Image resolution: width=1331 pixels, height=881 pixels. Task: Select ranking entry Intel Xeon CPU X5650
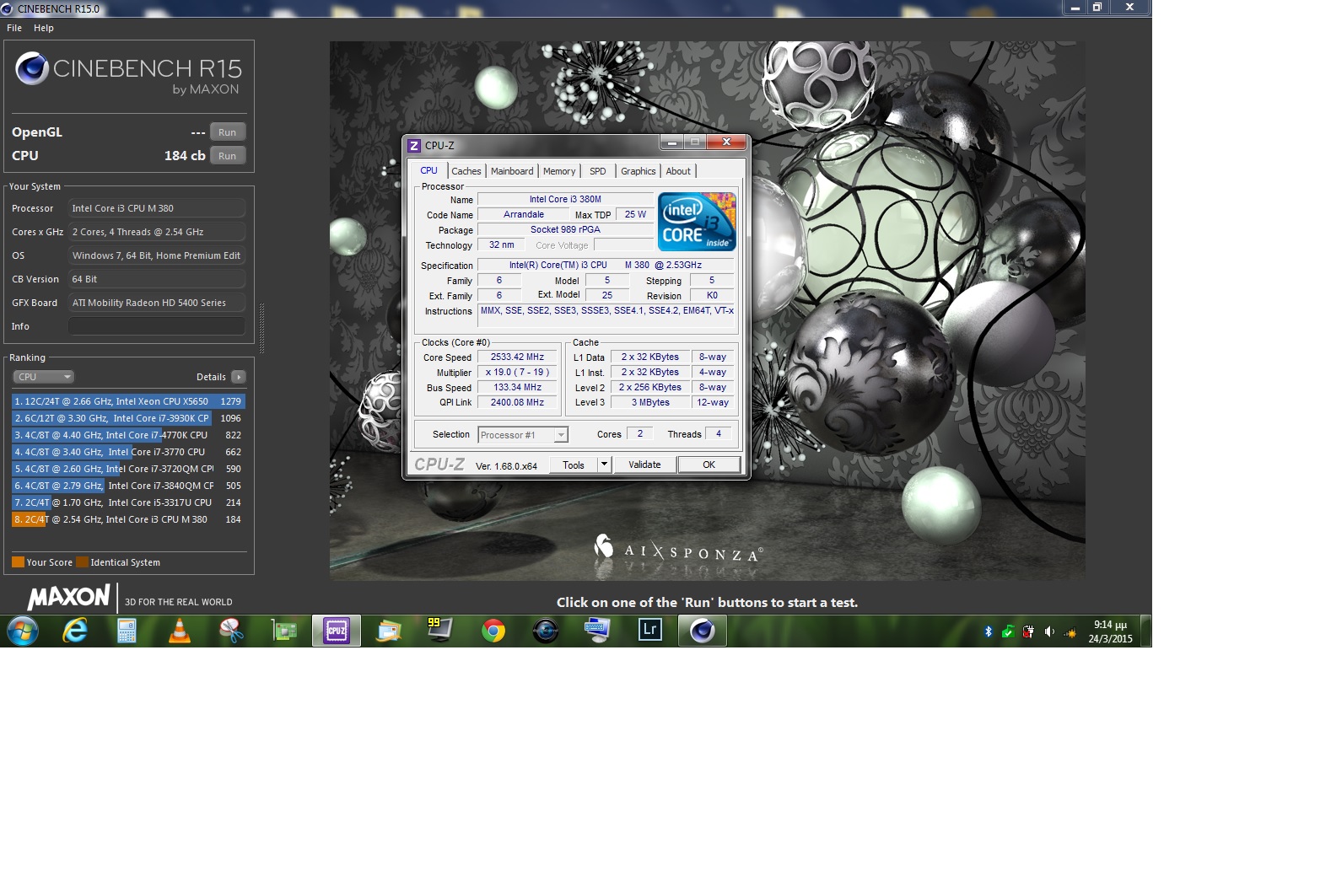128,401
